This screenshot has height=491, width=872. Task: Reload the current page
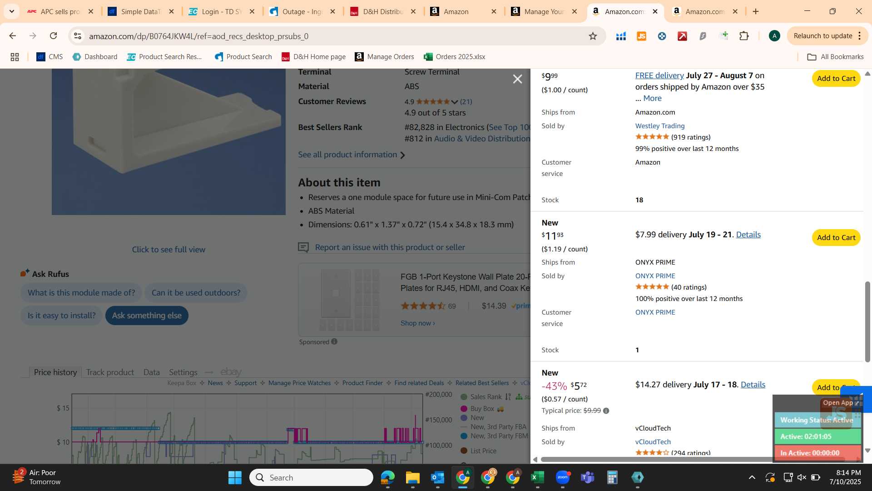coord(54,36)
